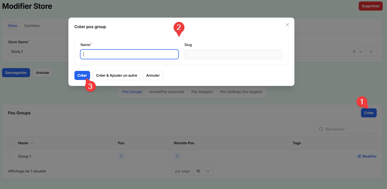387x189 pixels.
Task: Click Créer & Ajouter un autre button
Action: click(x=117, y=75)
